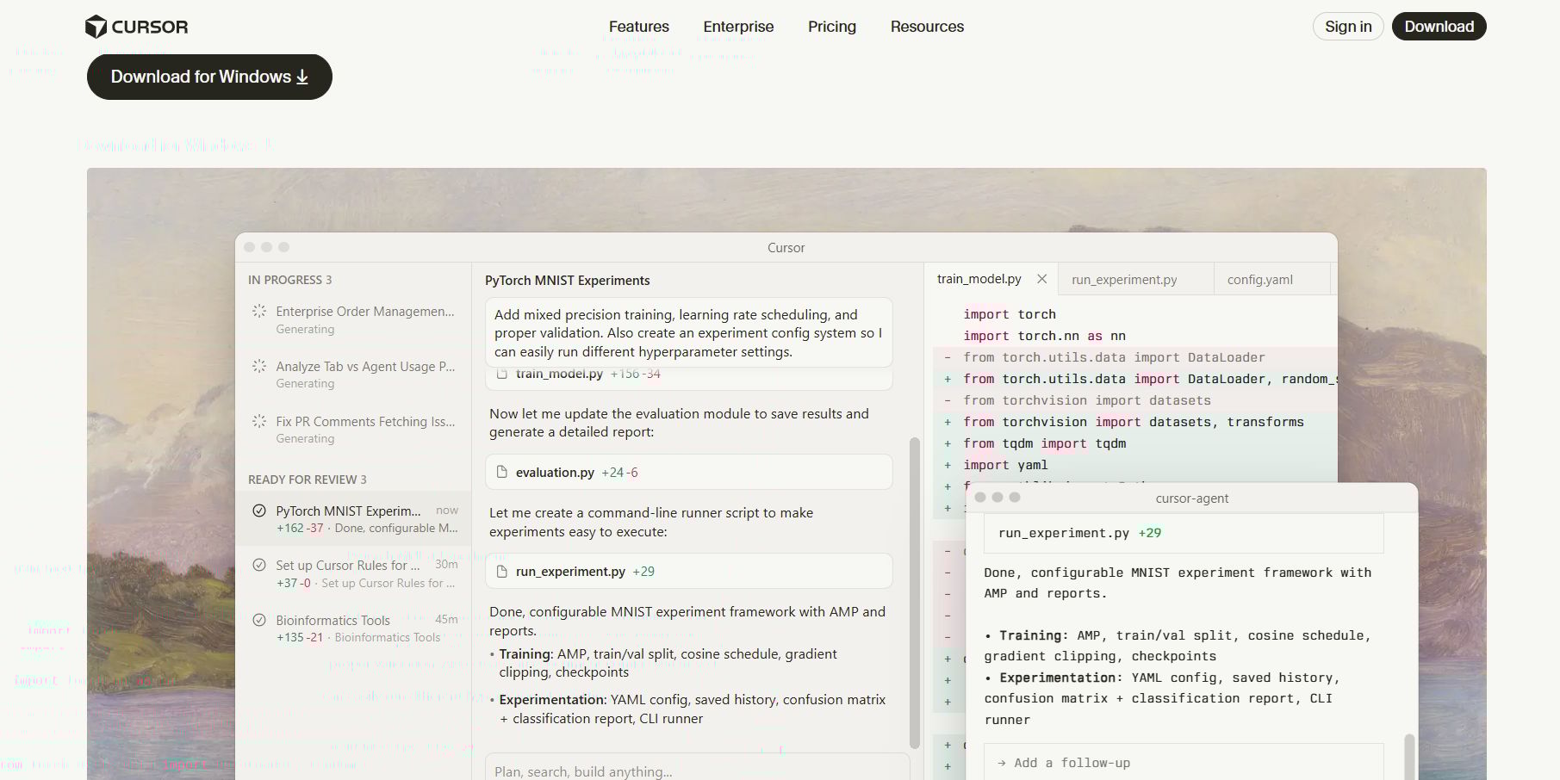The image size is (1560, 780).
Task: Switch to the config.yaml editor tab
Action: pos(1272,279)
